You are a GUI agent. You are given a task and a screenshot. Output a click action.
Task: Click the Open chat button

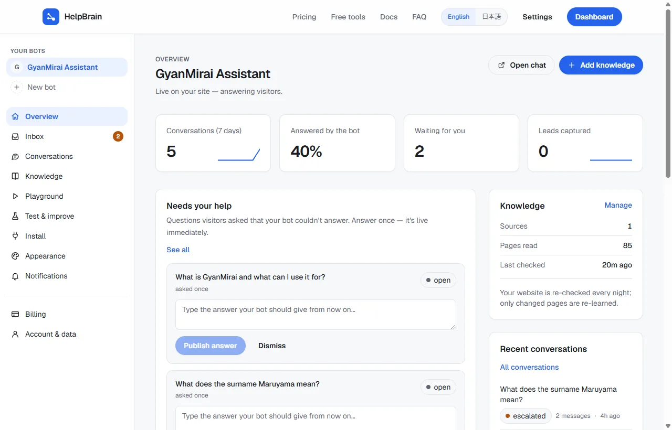point(521,65)
